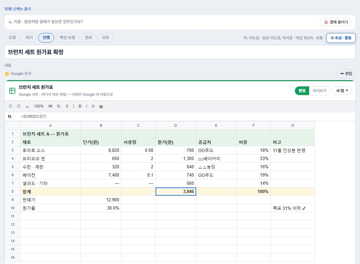Select cell 30.6% 원가율 value
This screenshot has width=360, height=264.
pyautogui.click(x=101, y=208)
